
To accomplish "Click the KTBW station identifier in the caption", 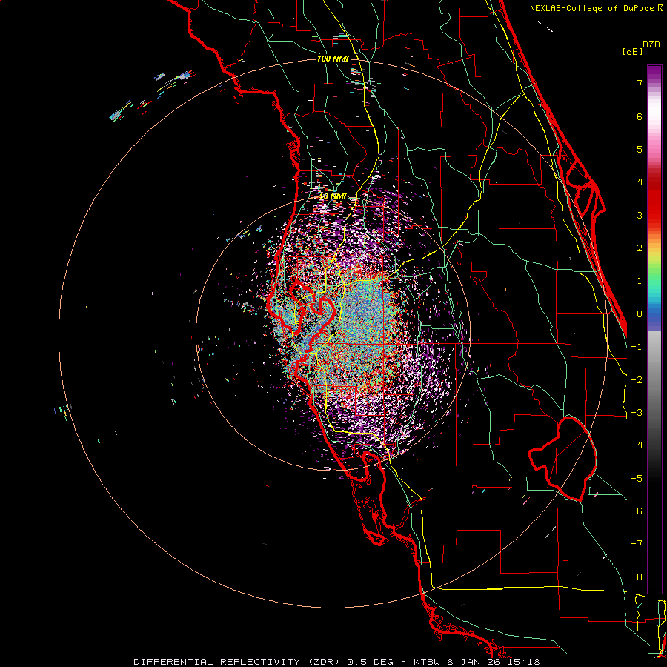I will coord(428,662).
